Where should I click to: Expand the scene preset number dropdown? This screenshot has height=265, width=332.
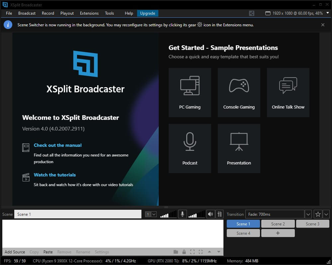(154, 214)
